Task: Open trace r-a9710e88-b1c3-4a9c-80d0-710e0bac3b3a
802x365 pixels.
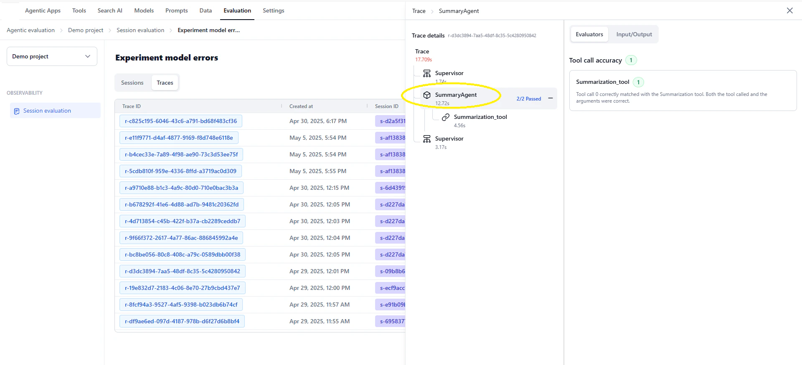Action: tap(181, 188)
